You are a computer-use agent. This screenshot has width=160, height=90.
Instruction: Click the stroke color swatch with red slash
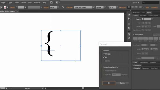(5, 7)
